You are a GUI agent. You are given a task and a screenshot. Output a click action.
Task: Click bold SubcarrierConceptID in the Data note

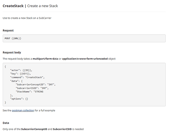pos(34,129)
